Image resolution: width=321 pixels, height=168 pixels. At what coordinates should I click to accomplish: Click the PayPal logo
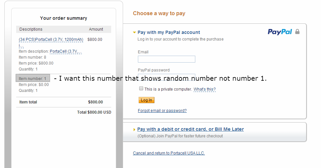(280, 32)
